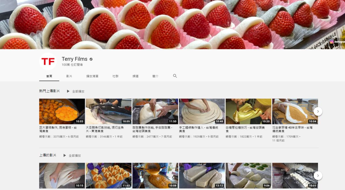Open the 播放清單 tab
The width and height of the screenshot is (345, 190).
(x=92, y=76)
